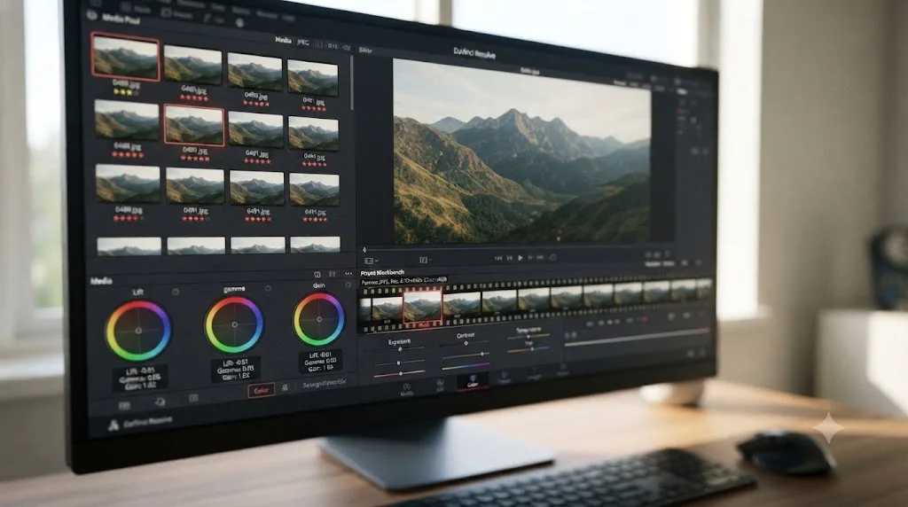Open the left viewer mode dropdown below the viewer

pyautogui.click(x=370, y=261)
